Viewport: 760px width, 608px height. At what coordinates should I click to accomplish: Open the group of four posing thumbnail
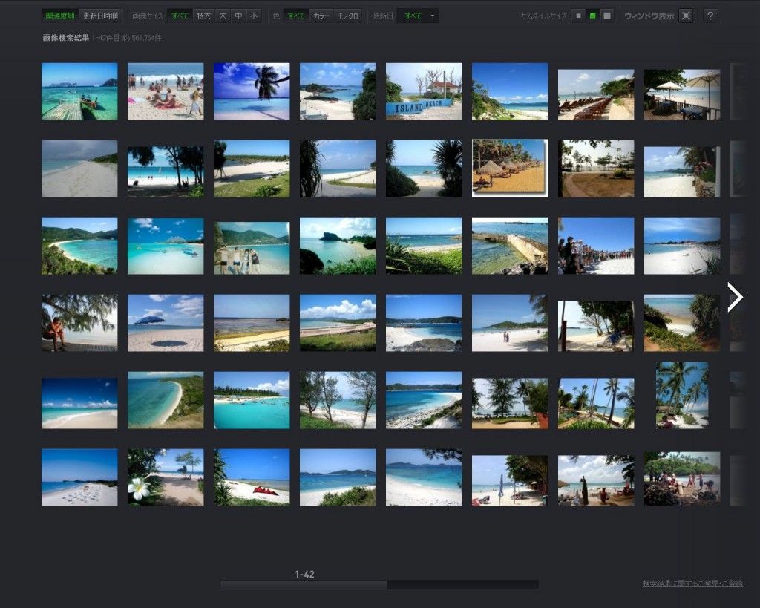pos(252,248)
